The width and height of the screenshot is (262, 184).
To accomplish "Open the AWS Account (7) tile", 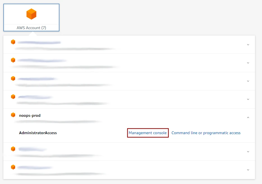I will pos(31,18).
